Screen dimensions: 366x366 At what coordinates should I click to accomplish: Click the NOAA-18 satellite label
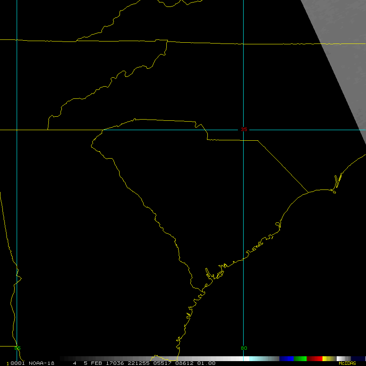point(42,363)
